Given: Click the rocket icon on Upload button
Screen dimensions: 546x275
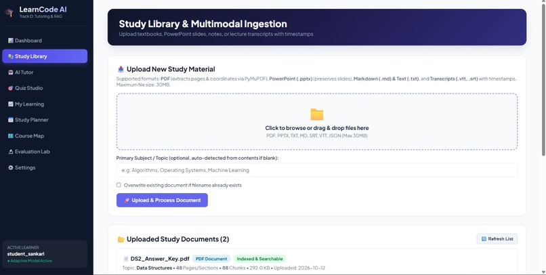Looking at the screenshot, I should [127, 200].
